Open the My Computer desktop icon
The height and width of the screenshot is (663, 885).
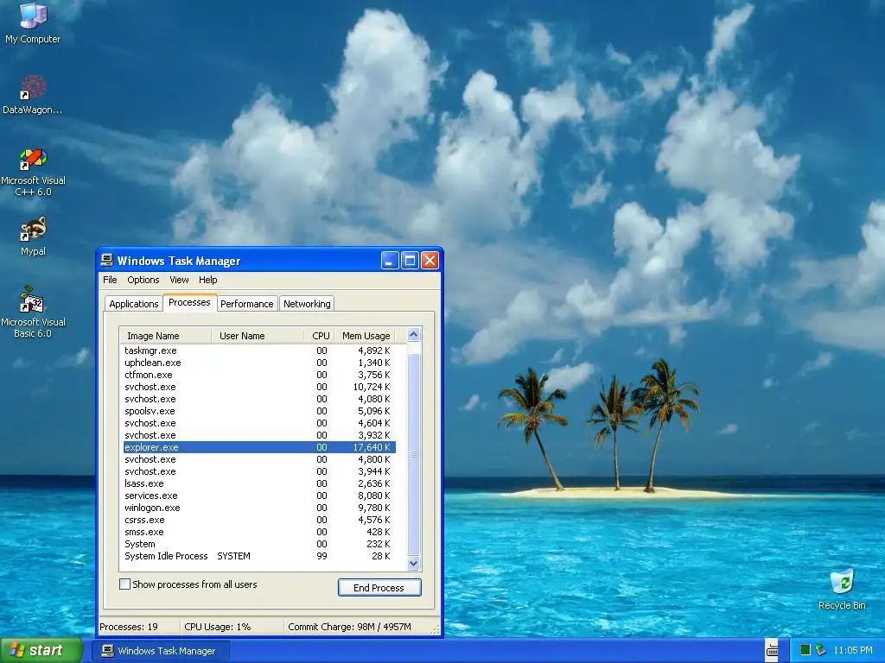(33, 22)
